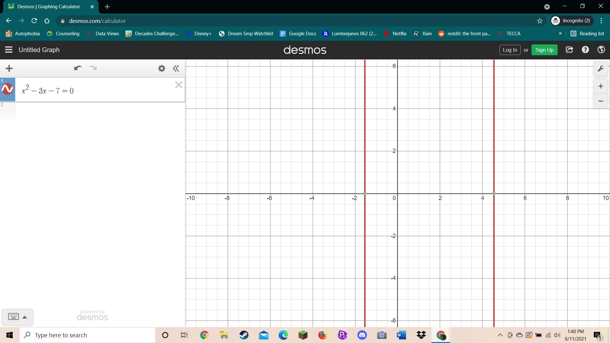Click the green Sign Up button
The height and width of the screenshot is (343, 610).
click(x=544, y=50)
